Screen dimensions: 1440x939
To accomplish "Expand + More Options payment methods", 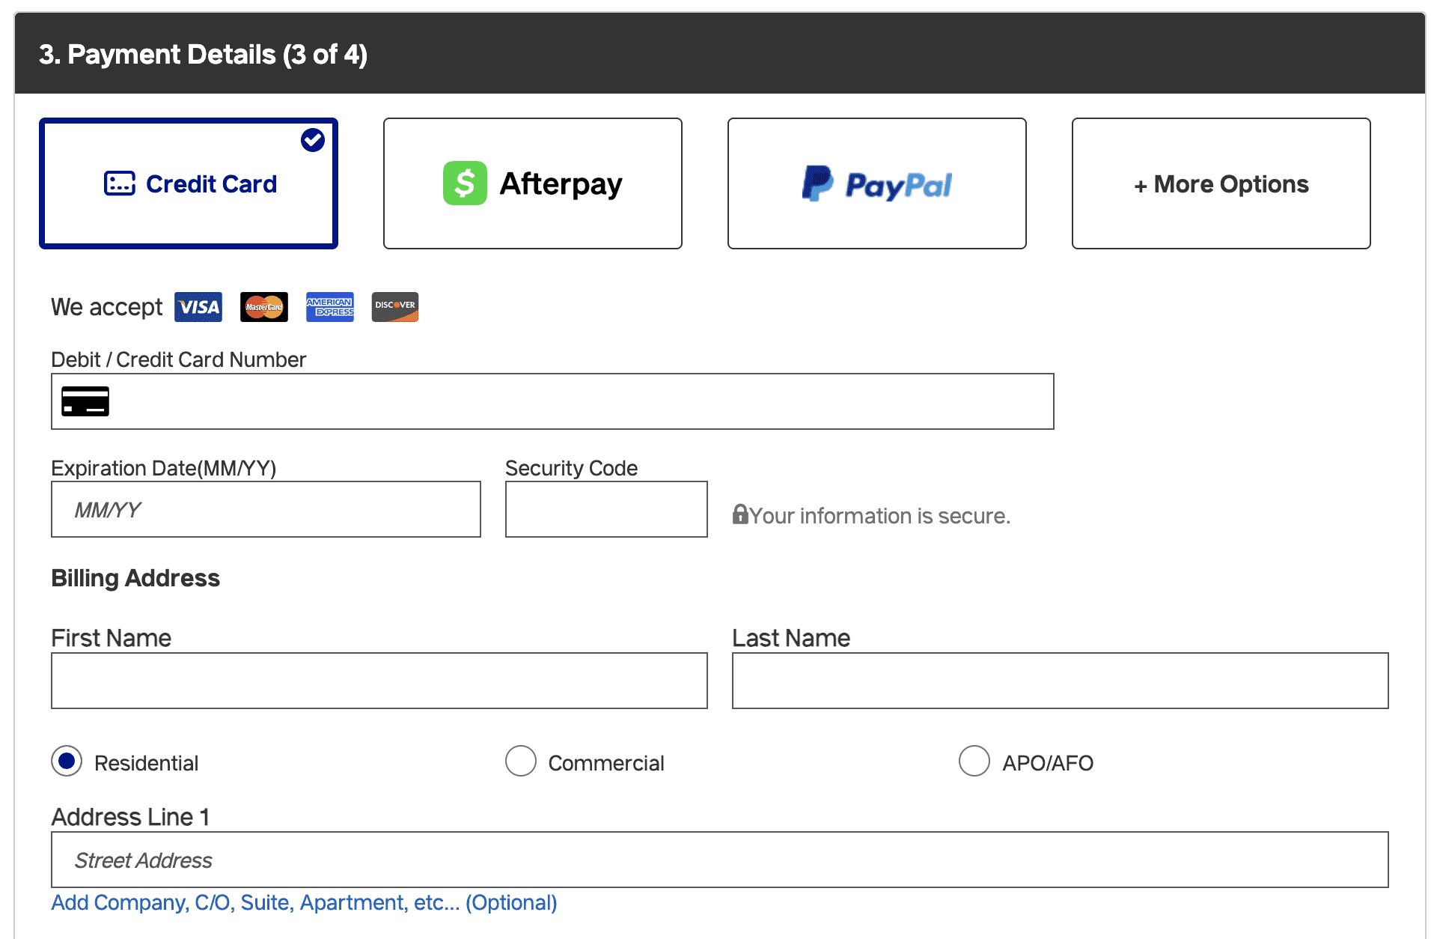I will click(x=1221, y=183).
